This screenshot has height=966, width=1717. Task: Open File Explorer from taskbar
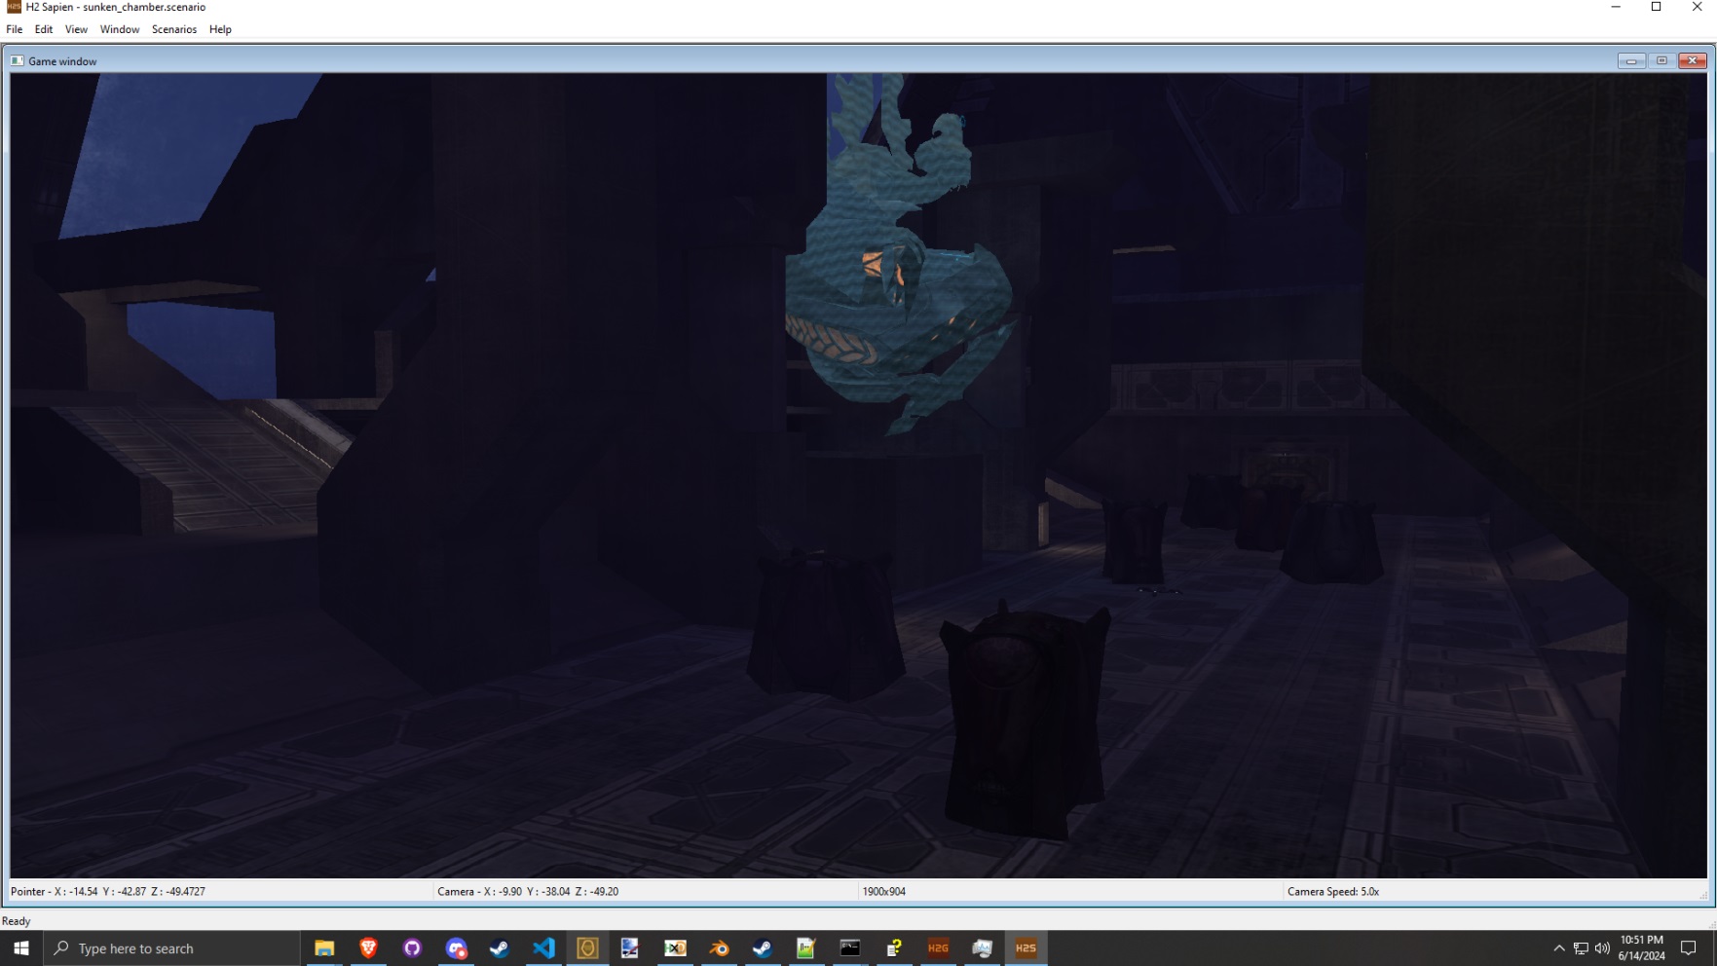pyautogui.click(x=324, y=947)
